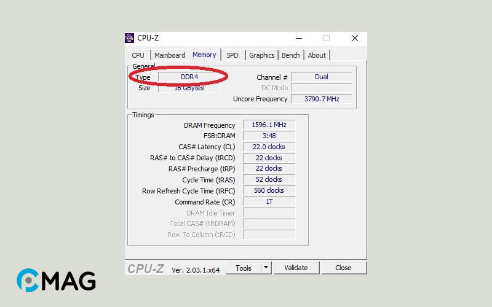Click the Cycle Time (tRAS) label
This screenshot has height=307, width=492.
coord(208,180)
